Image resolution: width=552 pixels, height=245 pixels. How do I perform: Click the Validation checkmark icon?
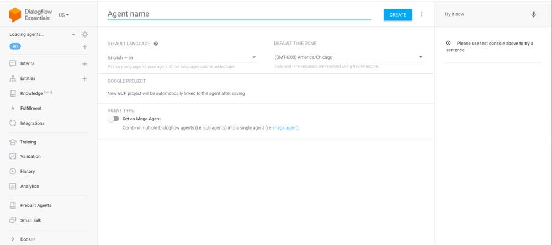point(13,156)
